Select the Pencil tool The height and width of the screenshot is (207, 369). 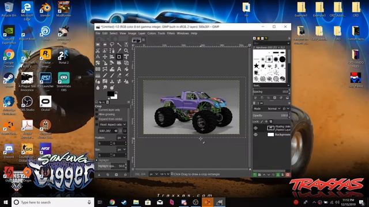pyautogui.click(x=105, y=75)
